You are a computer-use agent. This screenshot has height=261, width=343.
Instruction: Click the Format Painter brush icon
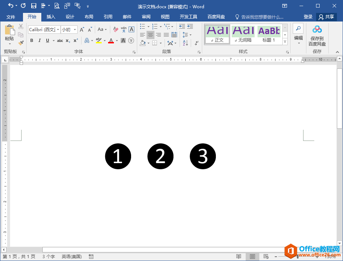pos(21,43)
